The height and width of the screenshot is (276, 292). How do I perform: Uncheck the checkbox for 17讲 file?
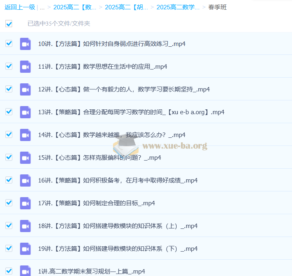pos(9,203)
